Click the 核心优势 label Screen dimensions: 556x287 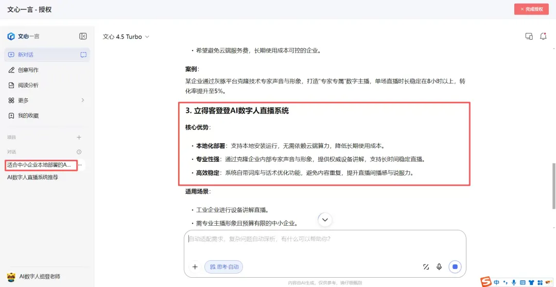[x=197, y=127]
